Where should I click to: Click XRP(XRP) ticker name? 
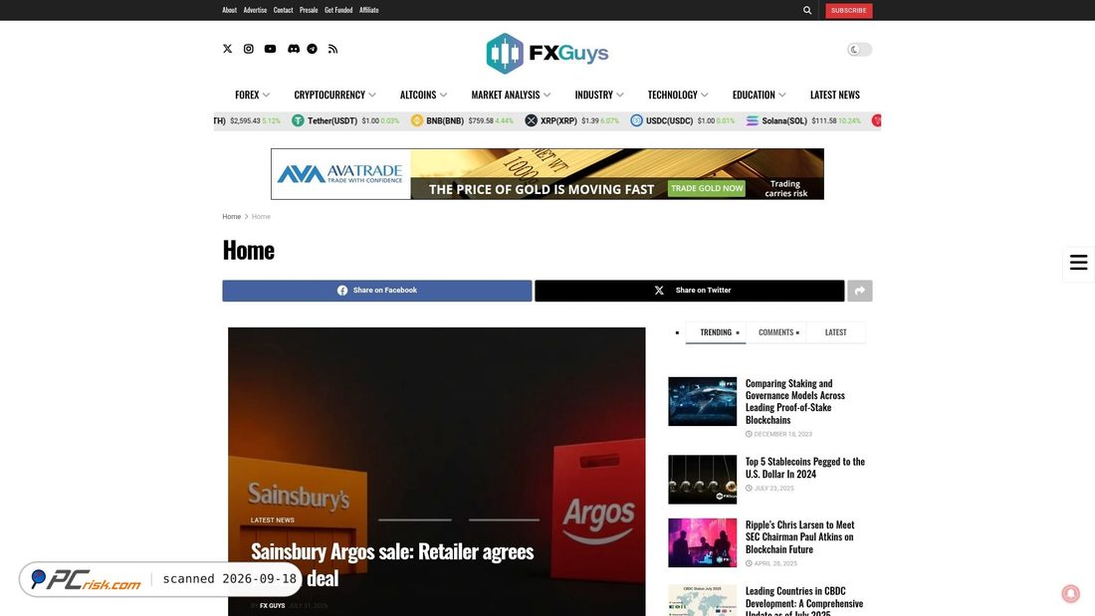click(x=558, y=120)
